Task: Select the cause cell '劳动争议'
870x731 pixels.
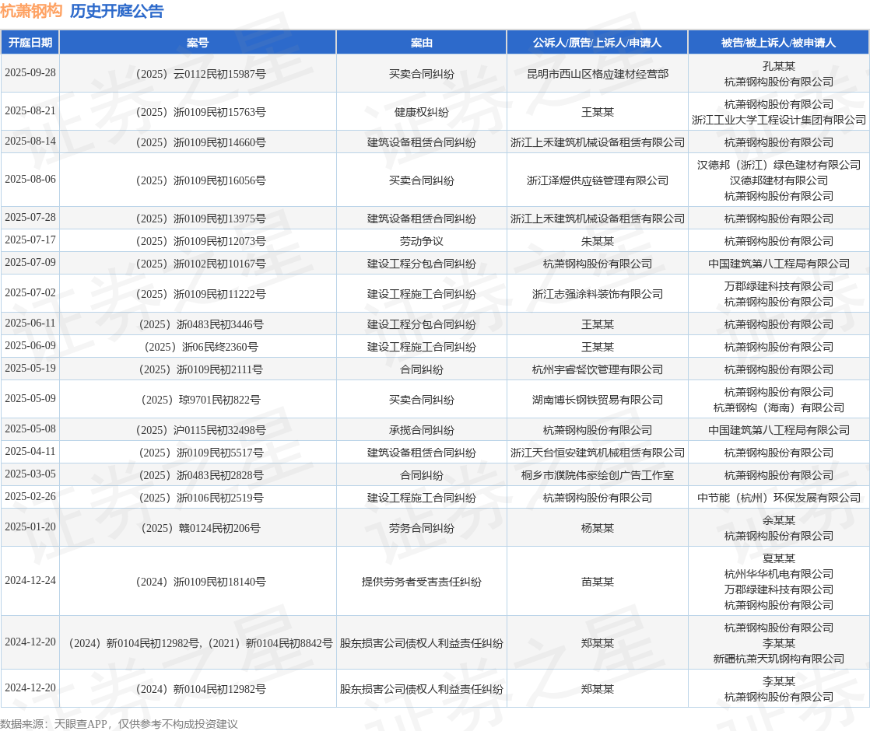Action: click(422, 241)
